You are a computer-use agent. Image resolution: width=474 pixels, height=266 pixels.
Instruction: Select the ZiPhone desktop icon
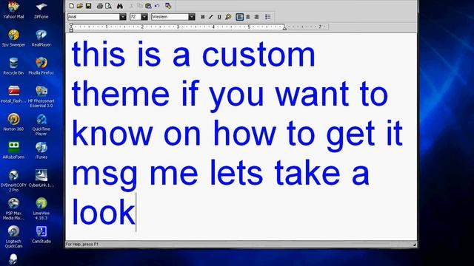coord(41,10)
